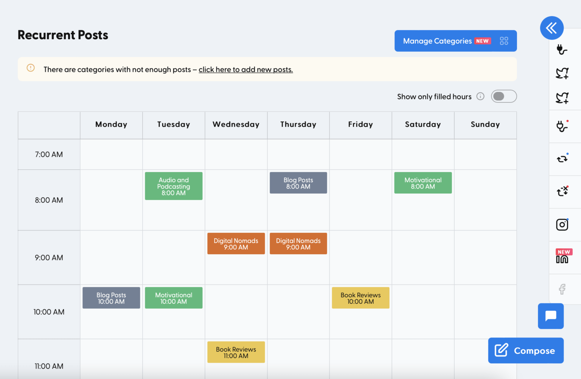Click the link to add new posts

click(x=245, y=70)
